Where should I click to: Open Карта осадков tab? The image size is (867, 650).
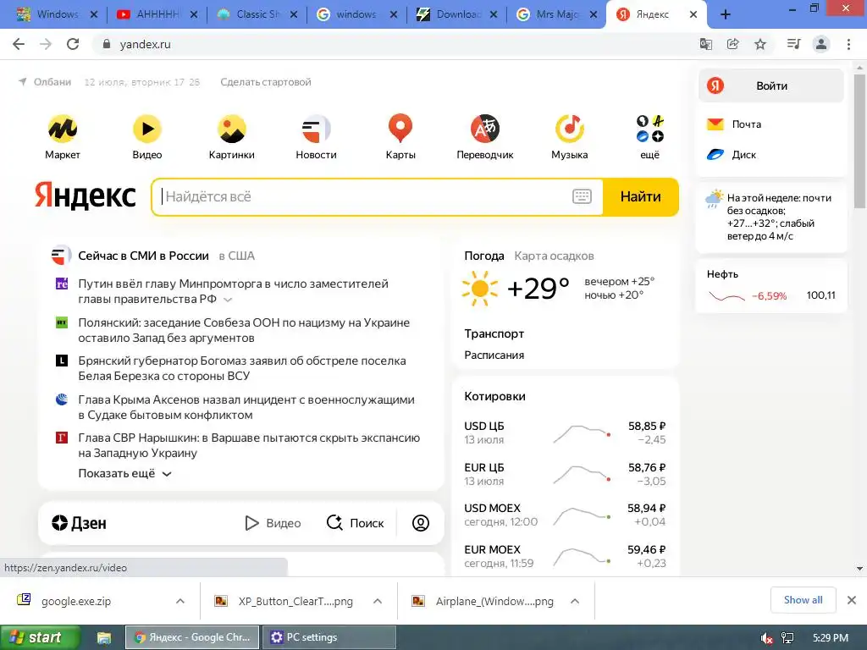click(554, 256)
